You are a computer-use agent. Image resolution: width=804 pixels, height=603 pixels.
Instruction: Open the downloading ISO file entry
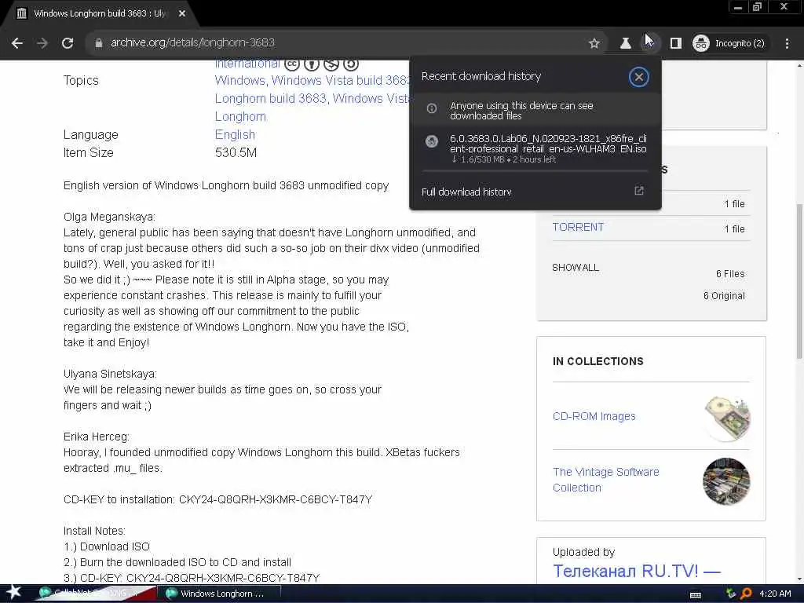(x=535, y=148)
